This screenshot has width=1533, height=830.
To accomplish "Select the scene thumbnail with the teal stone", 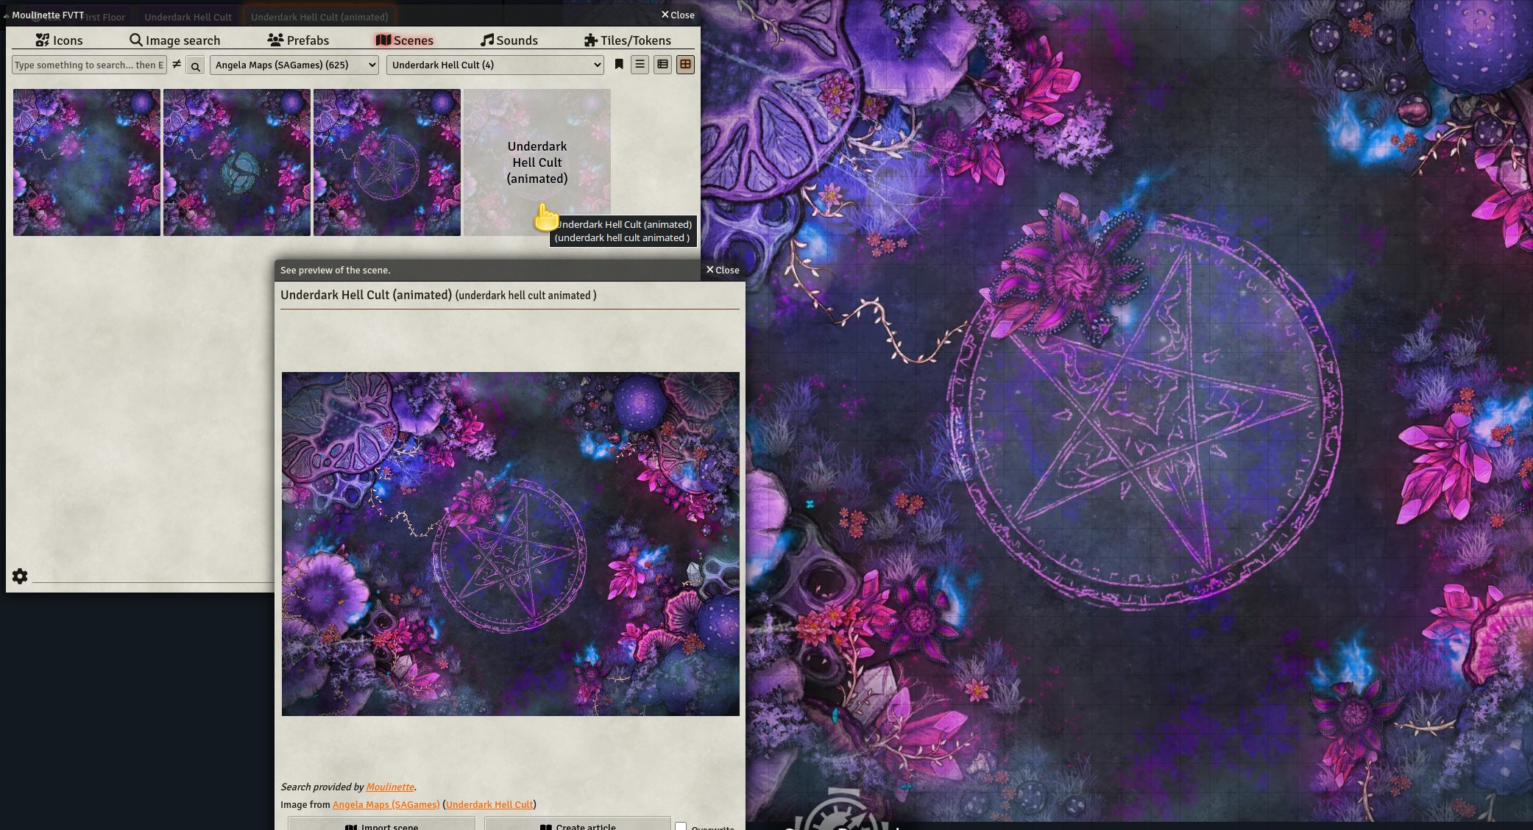I will (237, 162).
